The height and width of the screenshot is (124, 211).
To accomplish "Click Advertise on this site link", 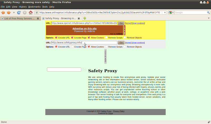I will pyautogui.click(x=84, y=28).
